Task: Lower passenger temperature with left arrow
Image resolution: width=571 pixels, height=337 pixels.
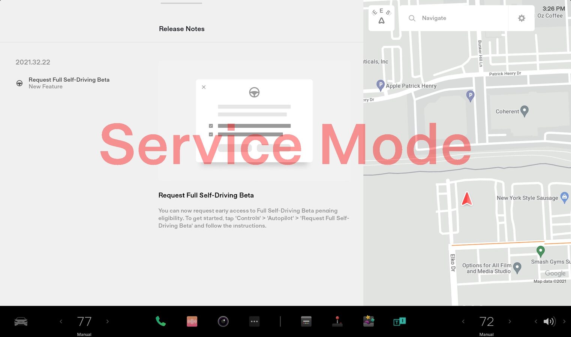Action: point(463,321)
